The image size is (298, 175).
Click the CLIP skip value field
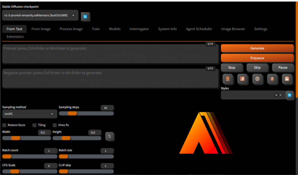(107, 166)
